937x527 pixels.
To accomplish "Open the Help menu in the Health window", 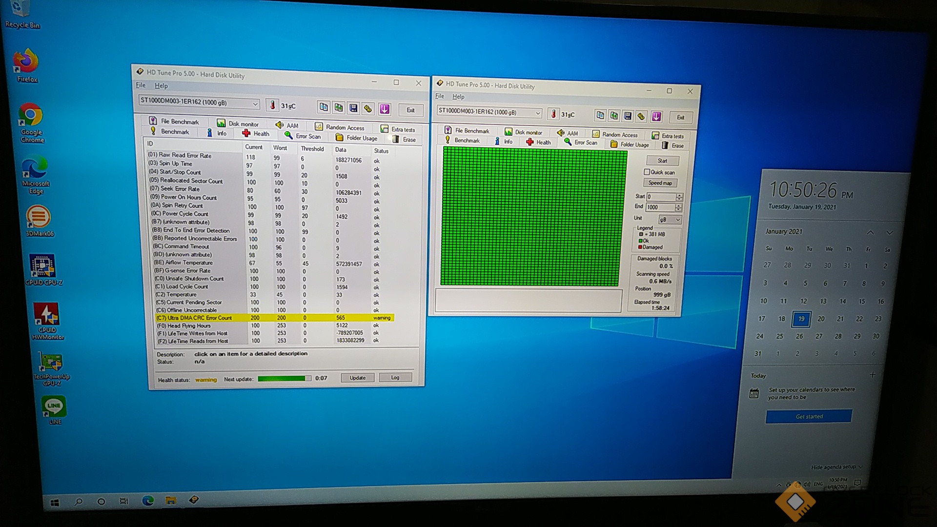I will click(x=161, y=86).
